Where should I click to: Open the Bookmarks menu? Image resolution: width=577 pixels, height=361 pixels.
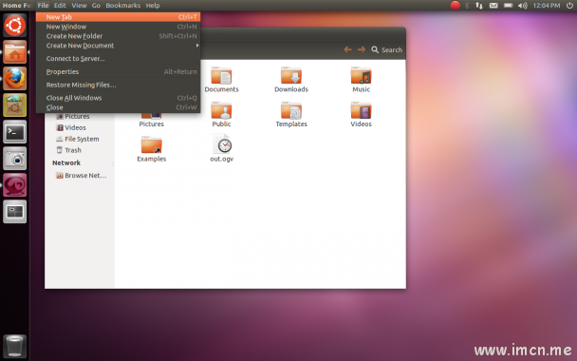[x=123, y=5]
